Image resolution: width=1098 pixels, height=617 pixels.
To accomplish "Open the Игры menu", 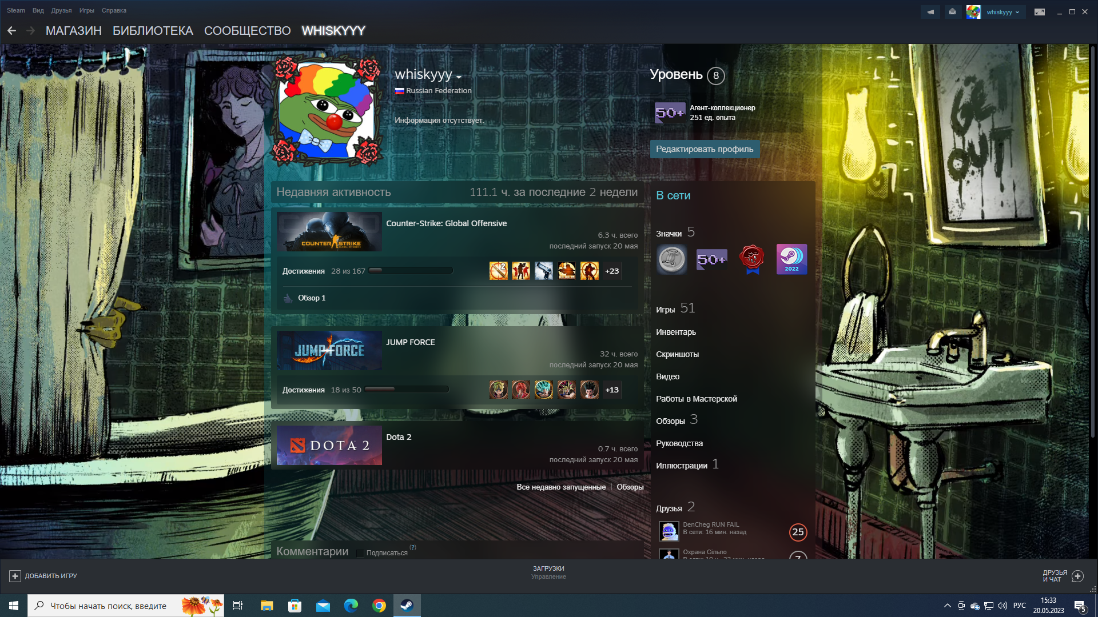I will pos(87,10).
